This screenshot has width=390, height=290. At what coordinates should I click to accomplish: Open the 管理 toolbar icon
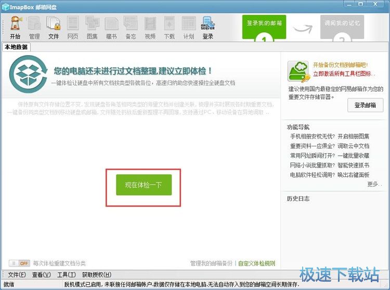click(34, 28)
